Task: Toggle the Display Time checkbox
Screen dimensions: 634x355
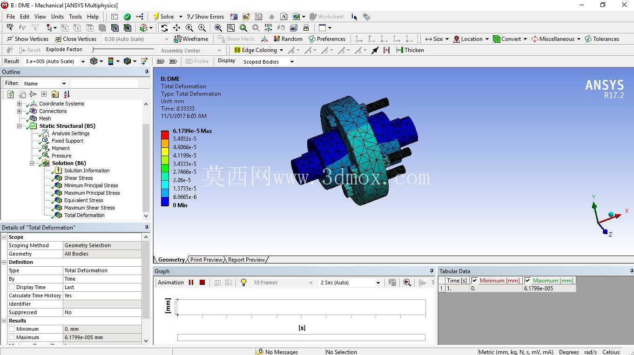Action: pyautogui.click(x=12, y=287)
